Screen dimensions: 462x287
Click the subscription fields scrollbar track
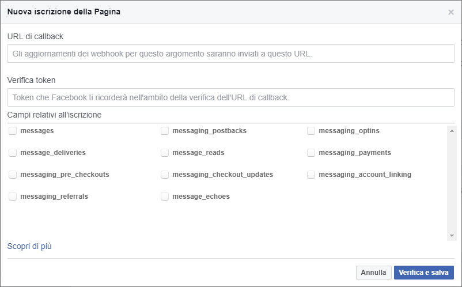tap(452, 183)
